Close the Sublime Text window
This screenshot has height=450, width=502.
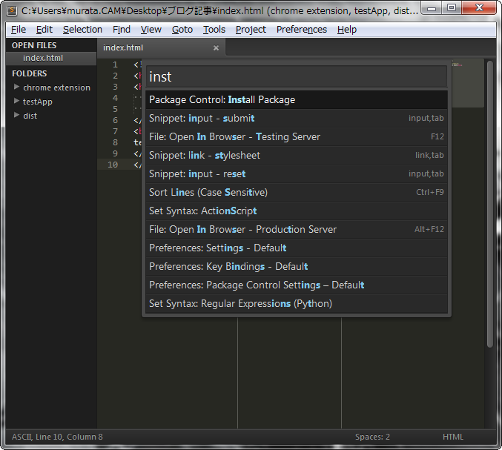point(479,8)
